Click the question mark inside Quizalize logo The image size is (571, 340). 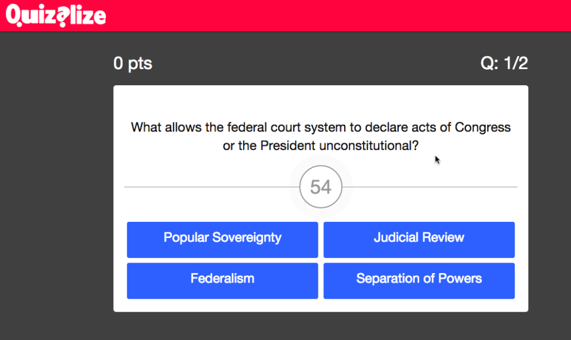[x=63, y=17]
